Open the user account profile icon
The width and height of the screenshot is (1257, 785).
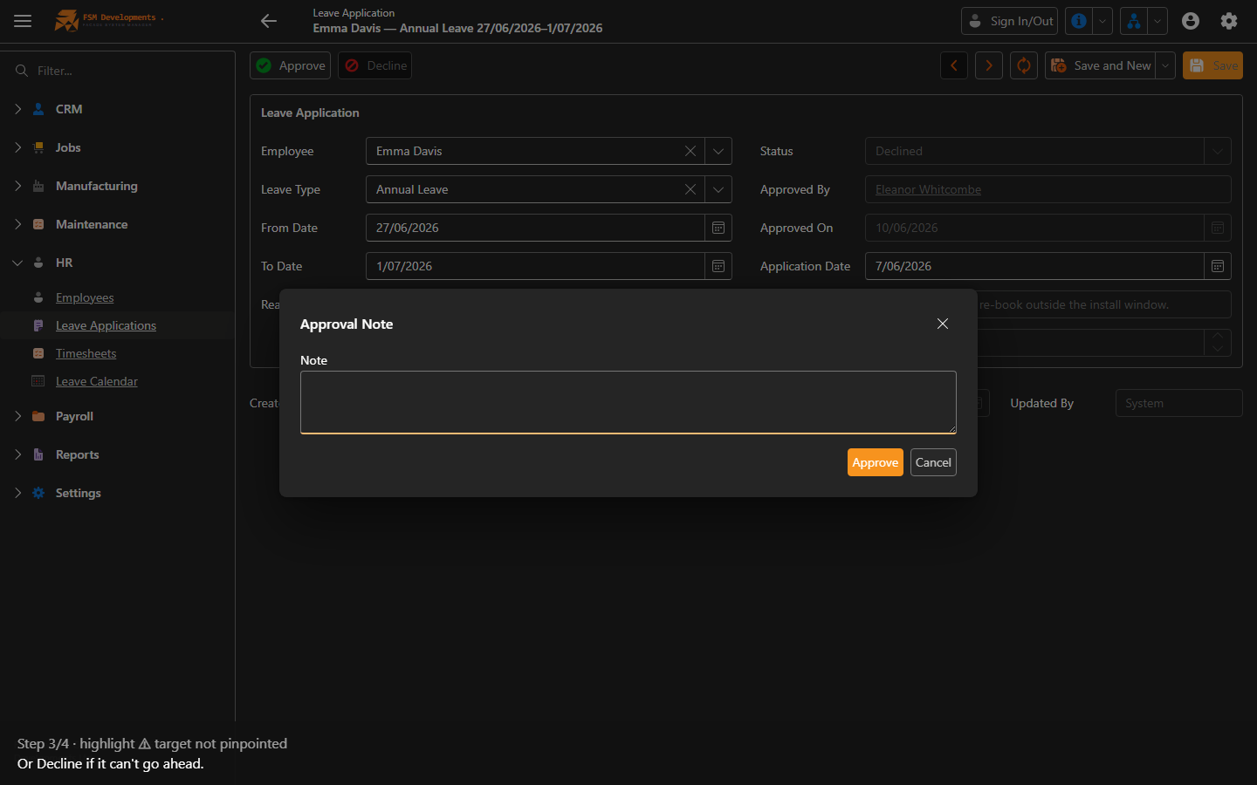pyautogui.click(x=1191, y=21)
